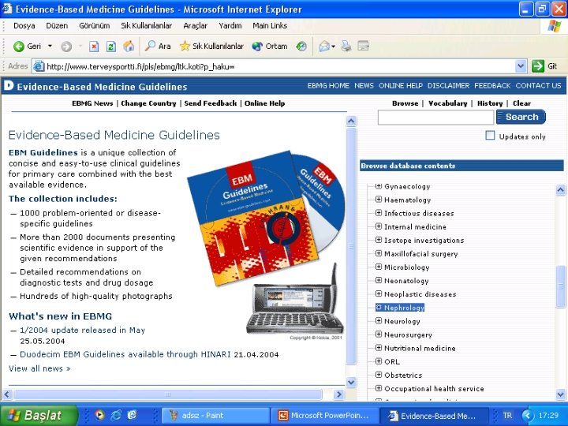Click the Geri back arrow icon
This screenshot has width=568, height=426.
pyautogui.click(x=18, y=47)
